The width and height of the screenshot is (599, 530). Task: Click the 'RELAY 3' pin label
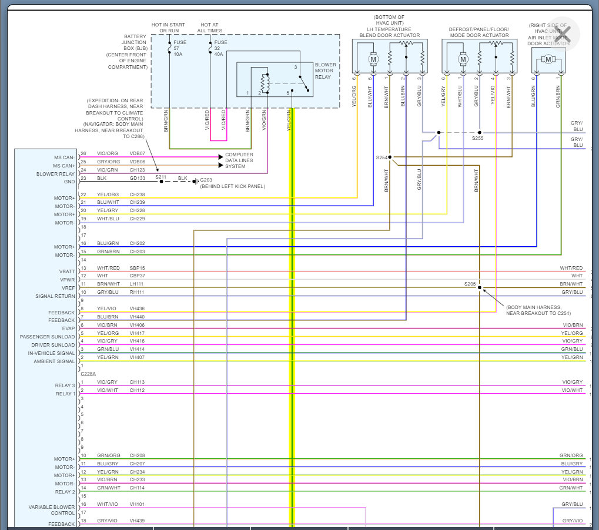tap(65, 385)
